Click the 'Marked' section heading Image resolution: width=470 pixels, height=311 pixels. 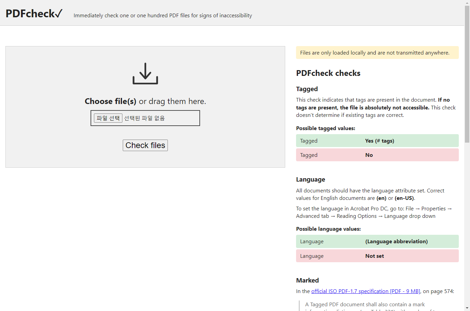pos(307,281)
